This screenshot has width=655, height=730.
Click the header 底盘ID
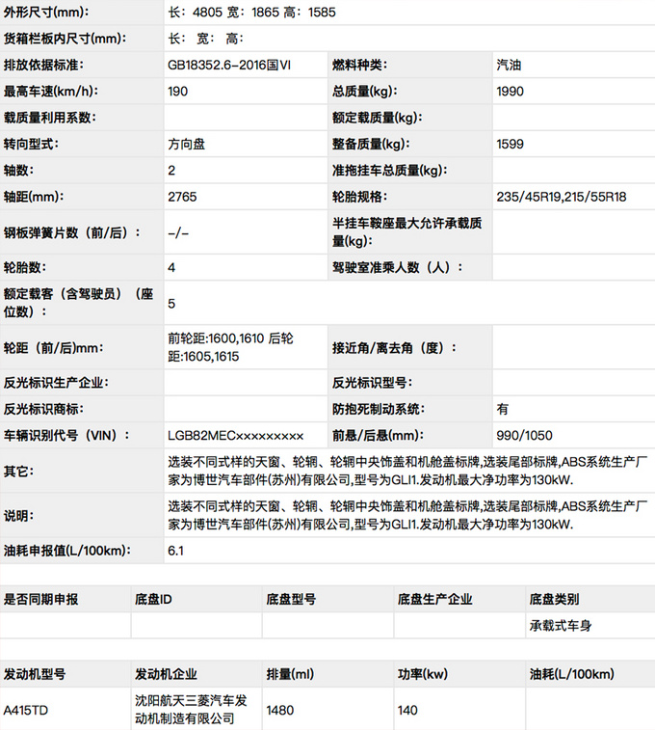pyautogui.click(x=153, y=599)
